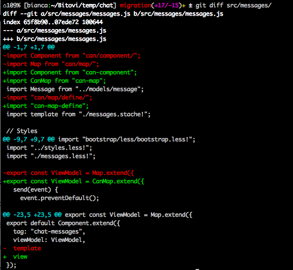This screenshot has height=270, width=293.
Task: Click the 'diff --git a/src/messages/messages.js' header line
Action: pyautogui.click(x=113, y=14)
